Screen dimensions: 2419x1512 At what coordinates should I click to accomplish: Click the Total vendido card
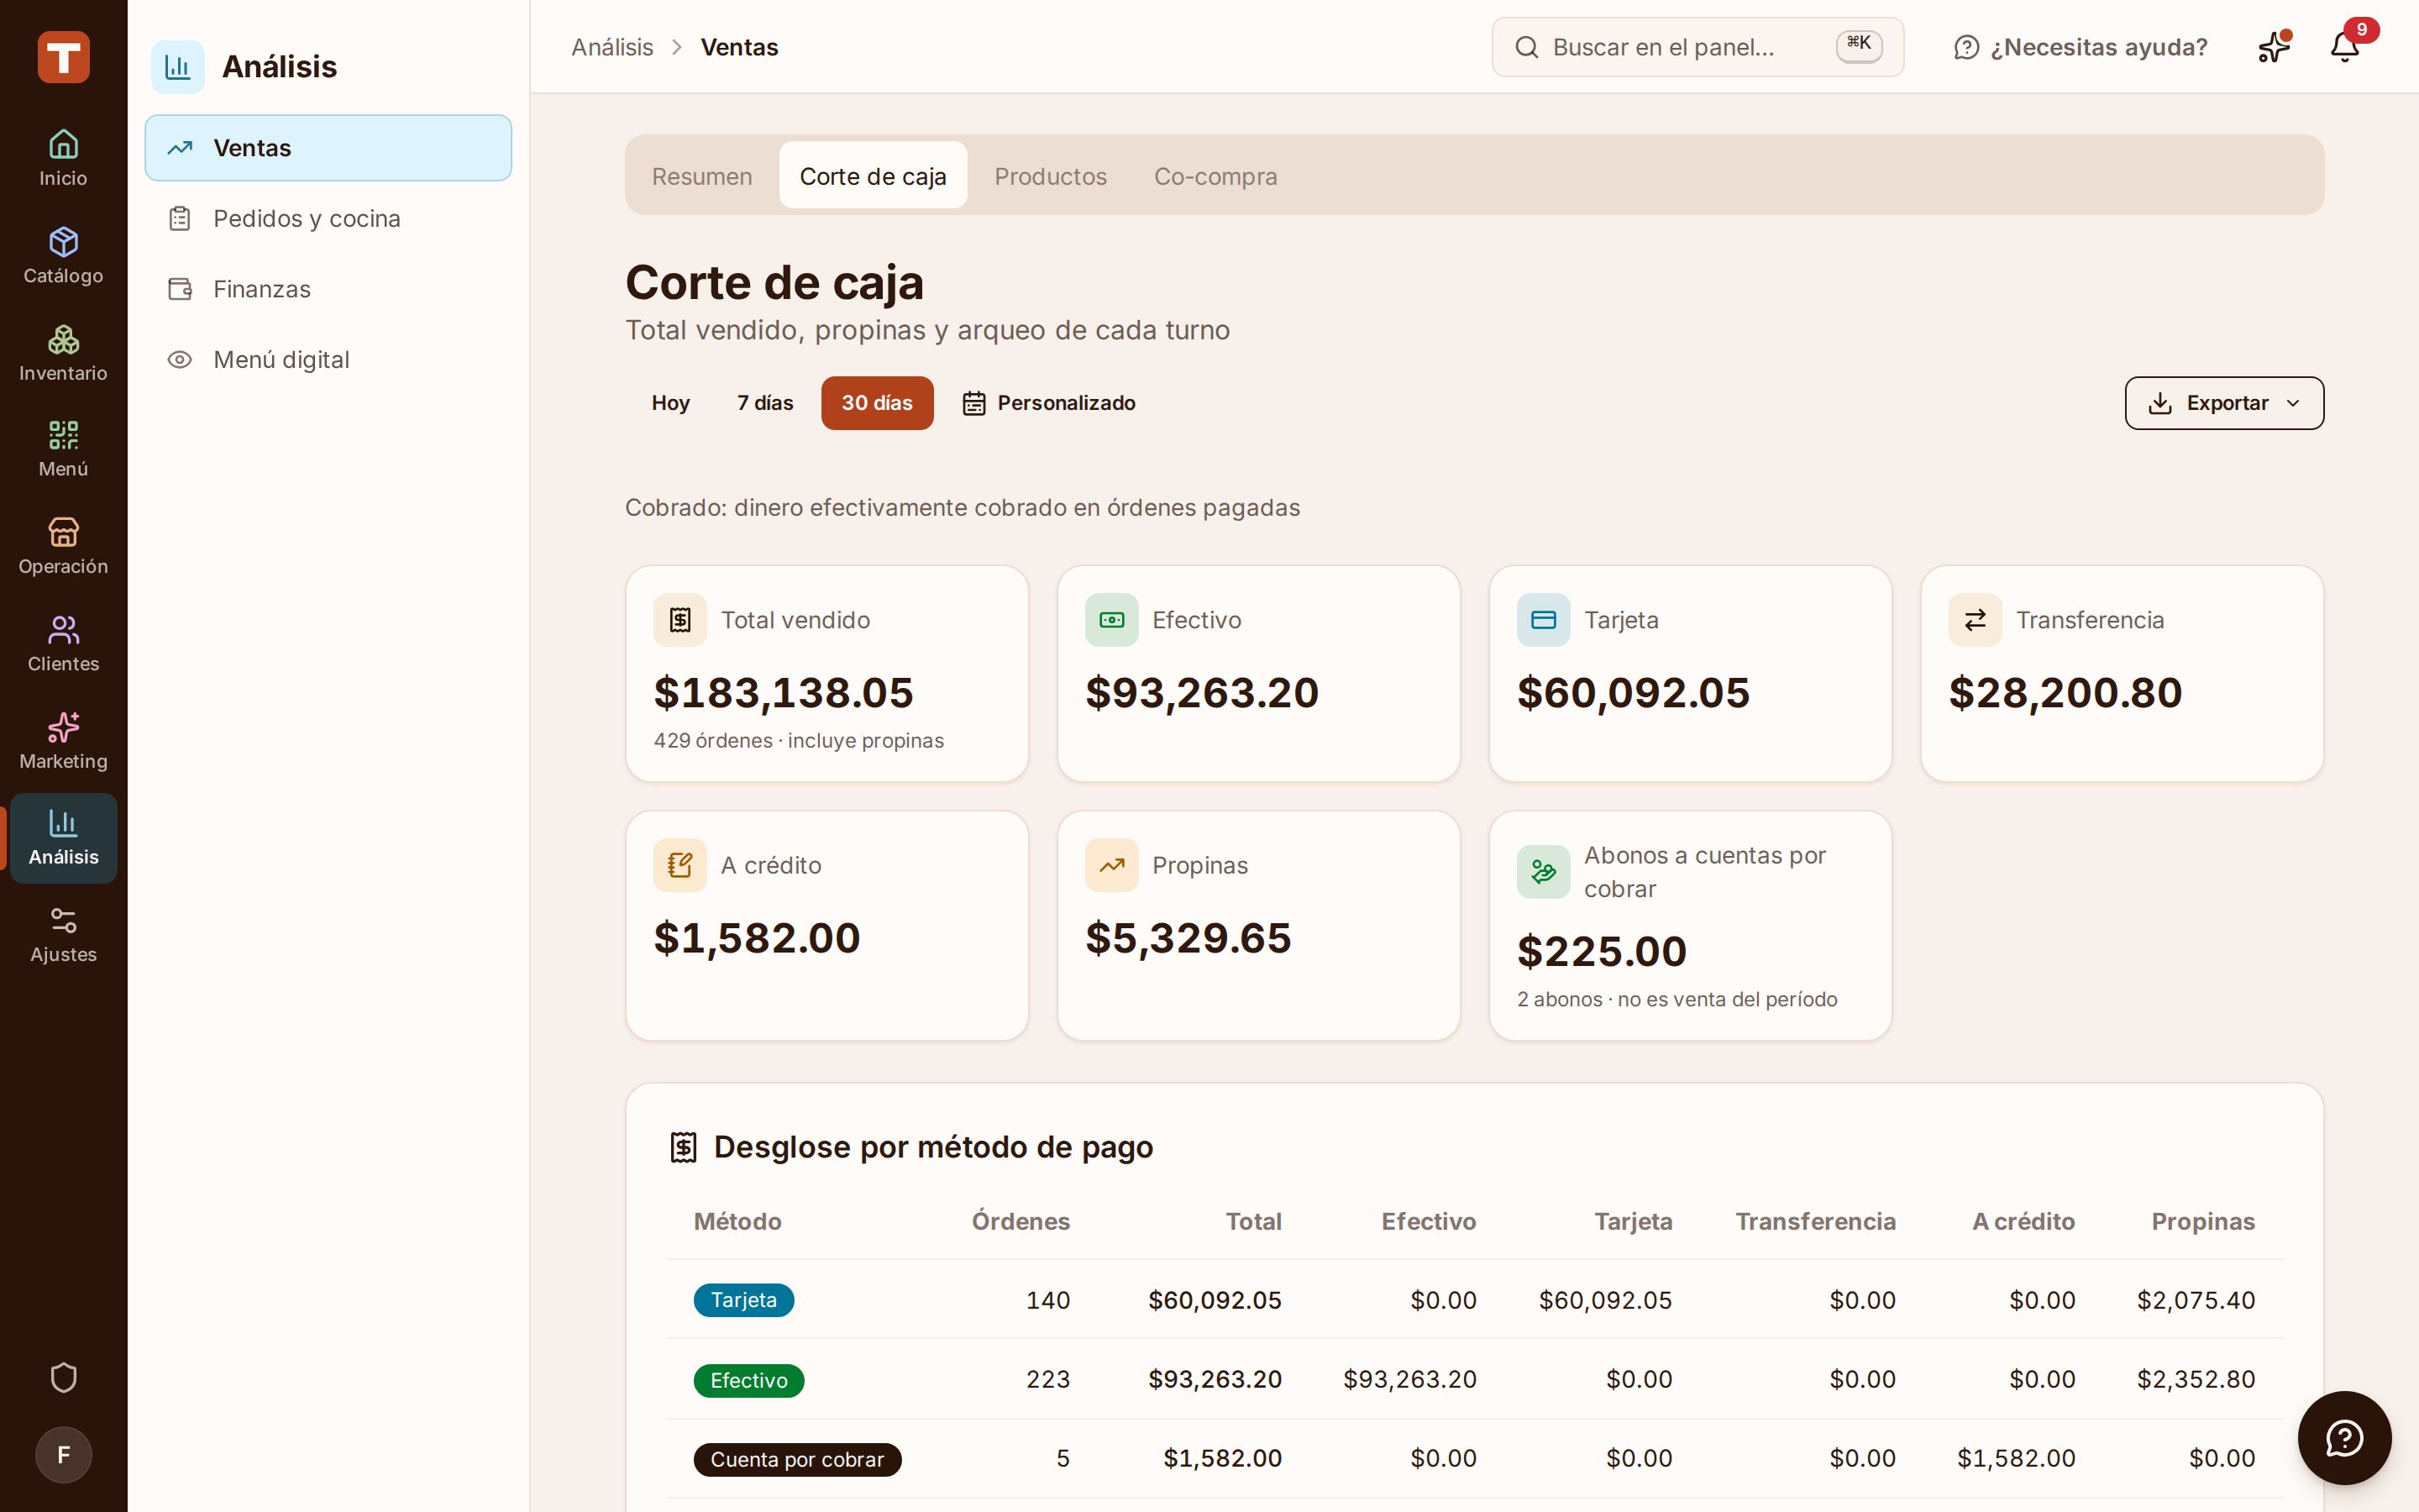coord(826,674)
